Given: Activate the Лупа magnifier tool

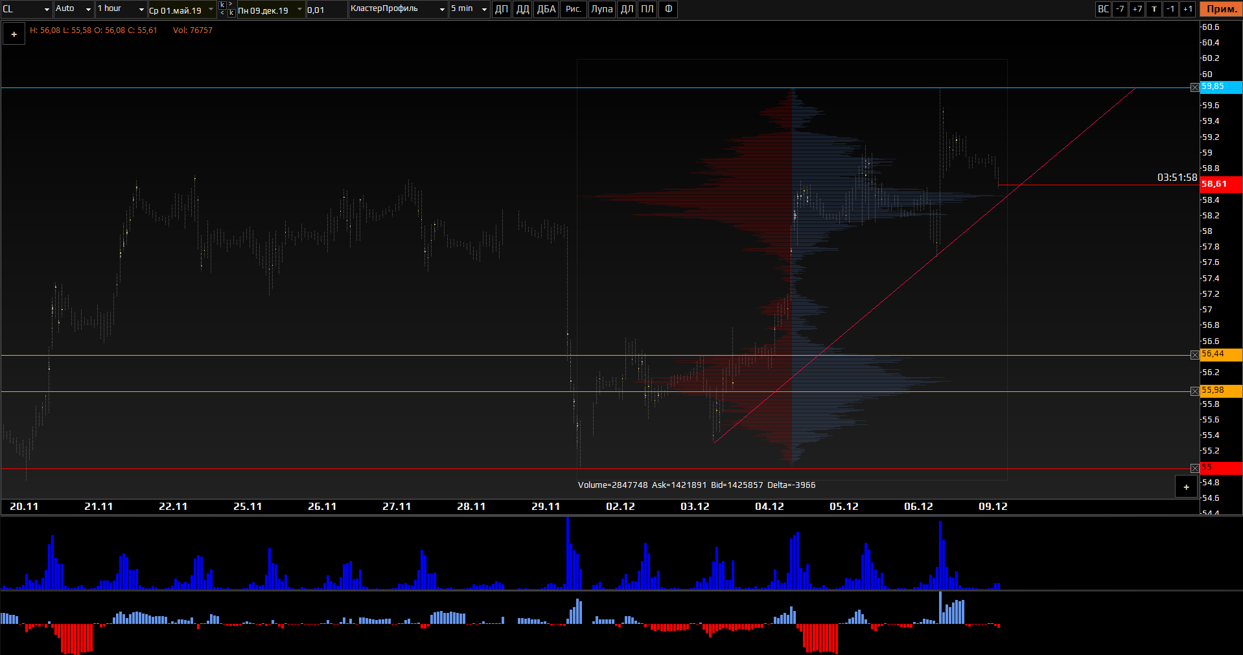Looking at the screenshot, I should [x=601, y=9].
